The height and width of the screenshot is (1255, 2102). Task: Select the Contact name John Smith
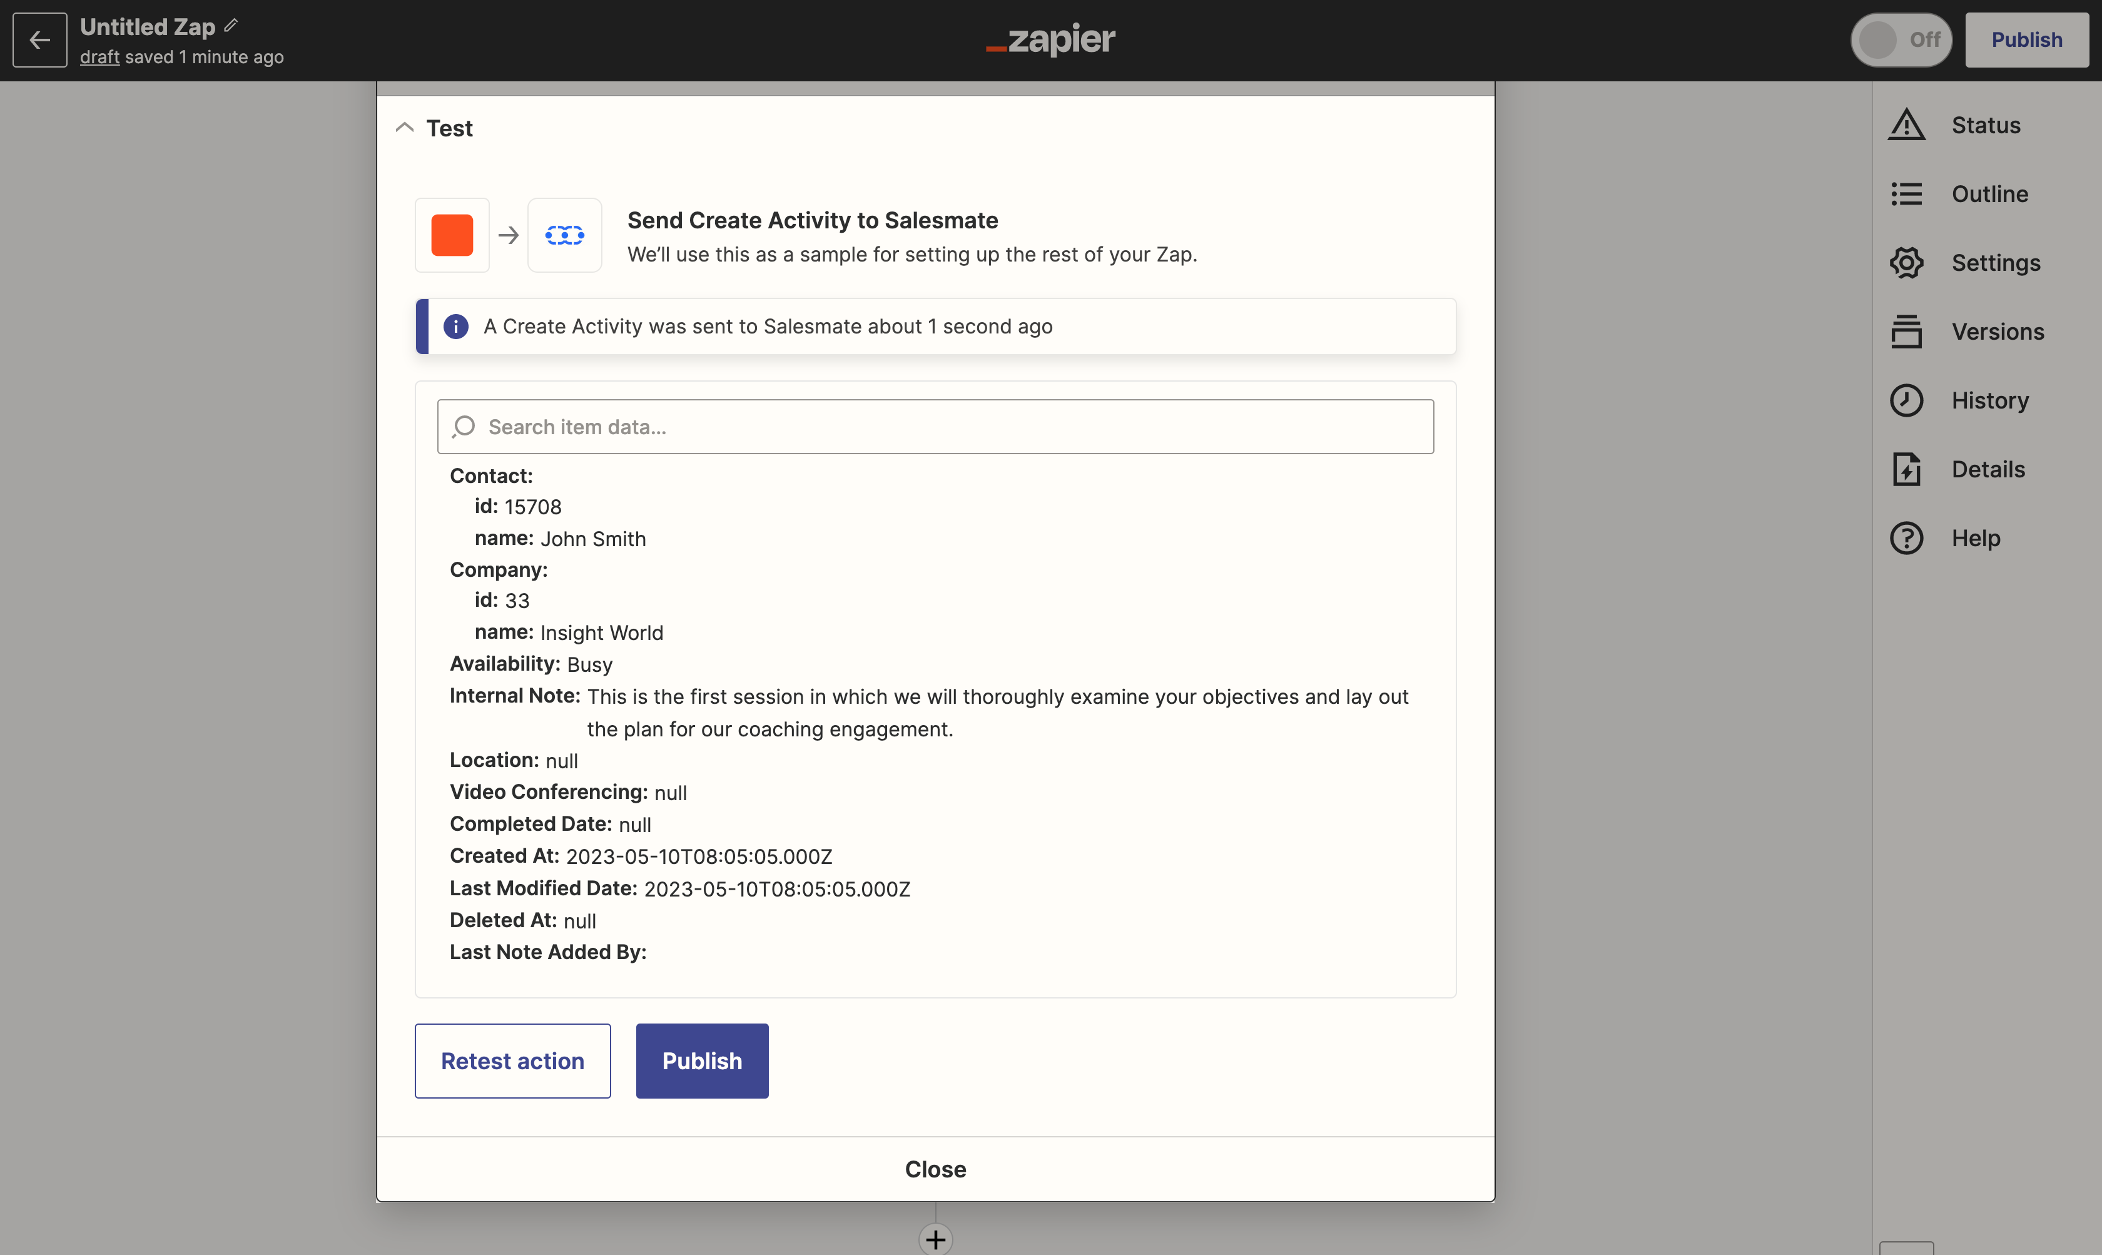[x=592, y=539]
